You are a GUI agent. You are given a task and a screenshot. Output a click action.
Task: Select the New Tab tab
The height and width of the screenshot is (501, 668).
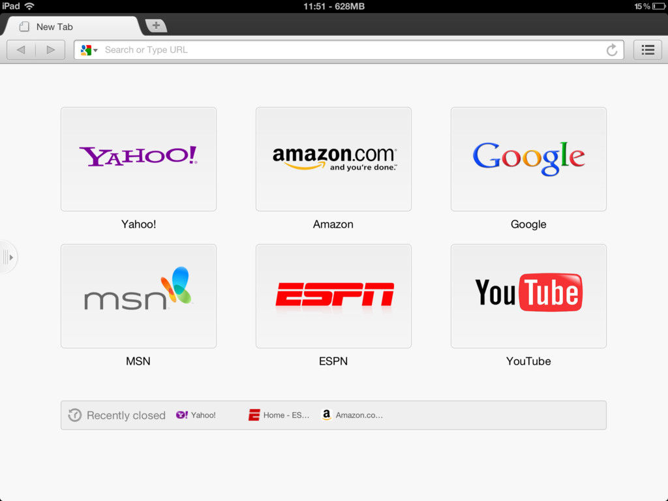(x=72, y=26)
